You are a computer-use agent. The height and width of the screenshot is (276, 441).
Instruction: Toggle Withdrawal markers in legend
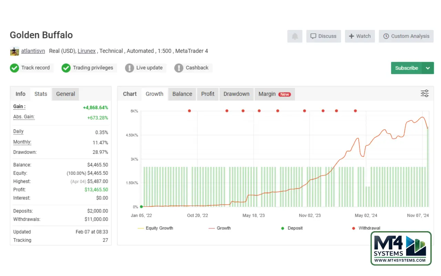click(366, 228)
